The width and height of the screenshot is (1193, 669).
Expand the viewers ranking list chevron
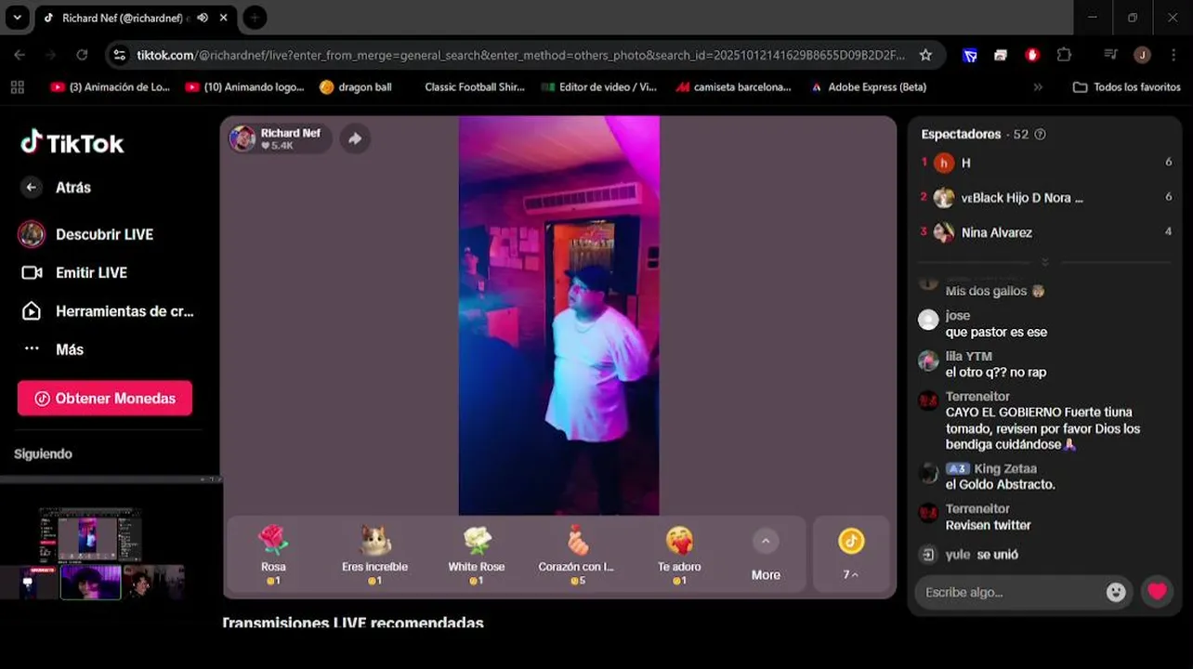coord(1045,262)
